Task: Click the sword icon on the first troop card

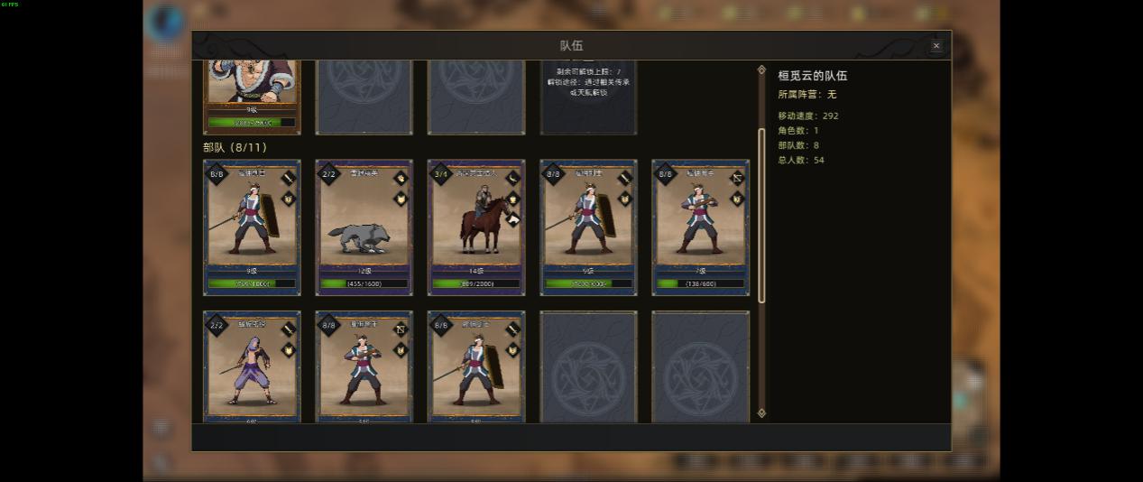Action: [289, 178]
